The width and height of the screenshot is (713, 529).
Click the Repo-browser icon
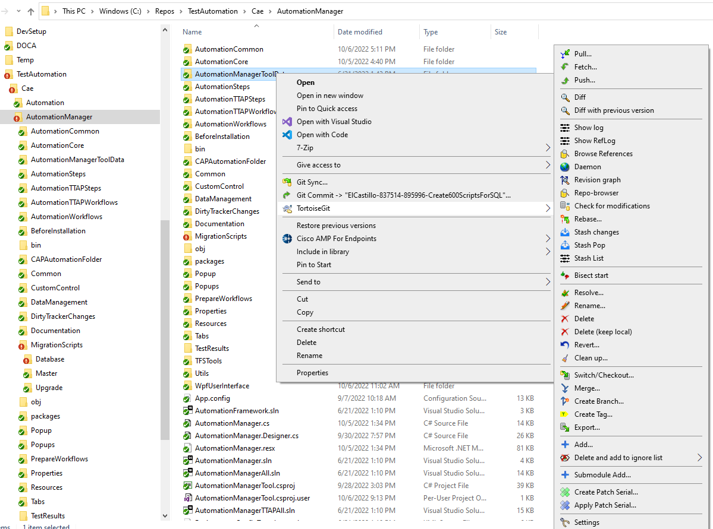(565, 193)
